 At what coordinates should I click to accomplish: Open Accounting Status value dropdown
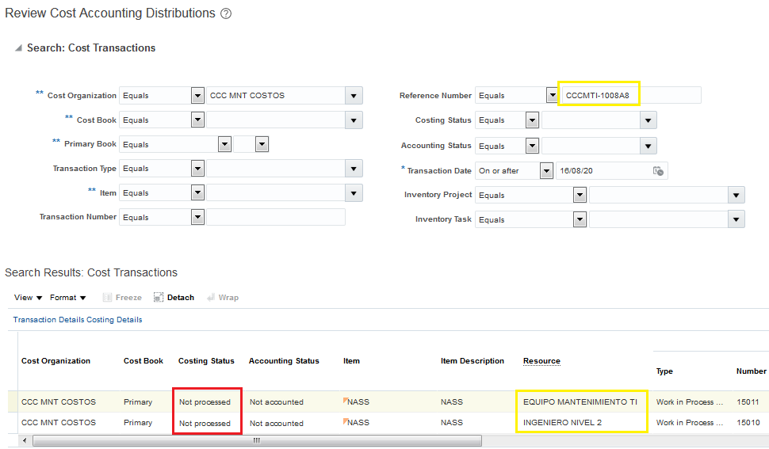[648, 146]
